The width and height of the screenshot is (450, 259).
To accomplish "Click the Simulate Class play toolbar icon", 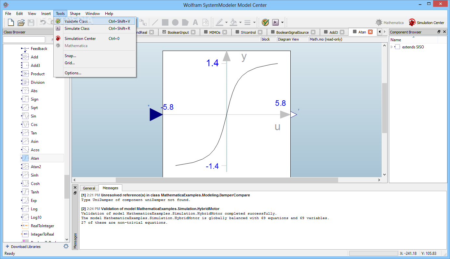I will (275, 22).
